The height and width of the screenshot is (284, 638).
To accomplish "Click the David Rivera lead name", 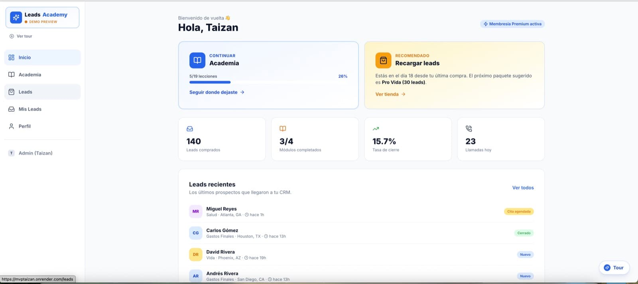I will pos(221,252).
